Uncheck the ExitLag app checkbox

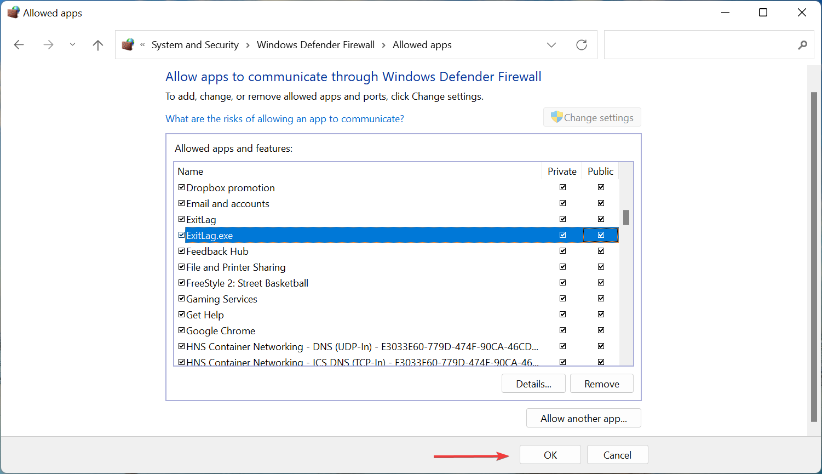(182, 219)
